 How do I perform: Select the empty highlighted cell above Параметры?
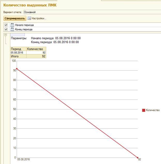pyautogui.click(x=18, y=35)
